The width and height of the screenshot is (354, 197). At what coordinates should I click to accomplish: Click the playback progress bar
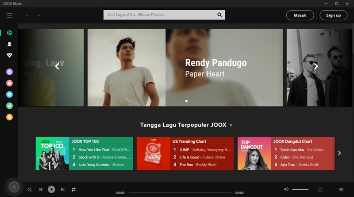click(x=180, y=193)
